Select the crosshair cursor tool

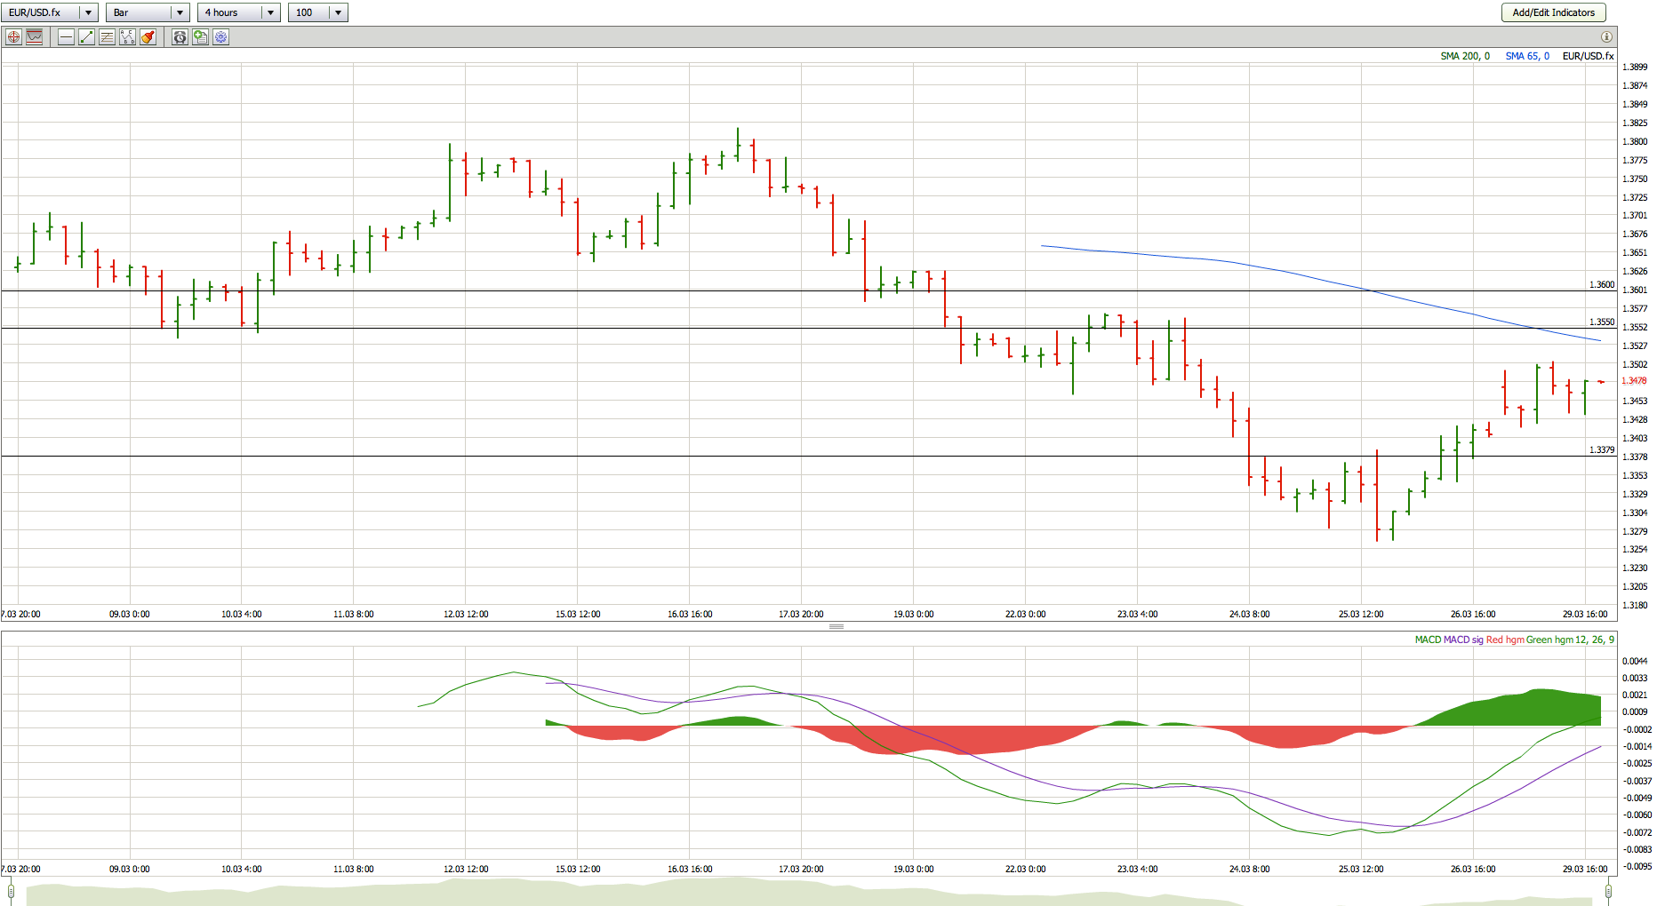tap(13, 37)
